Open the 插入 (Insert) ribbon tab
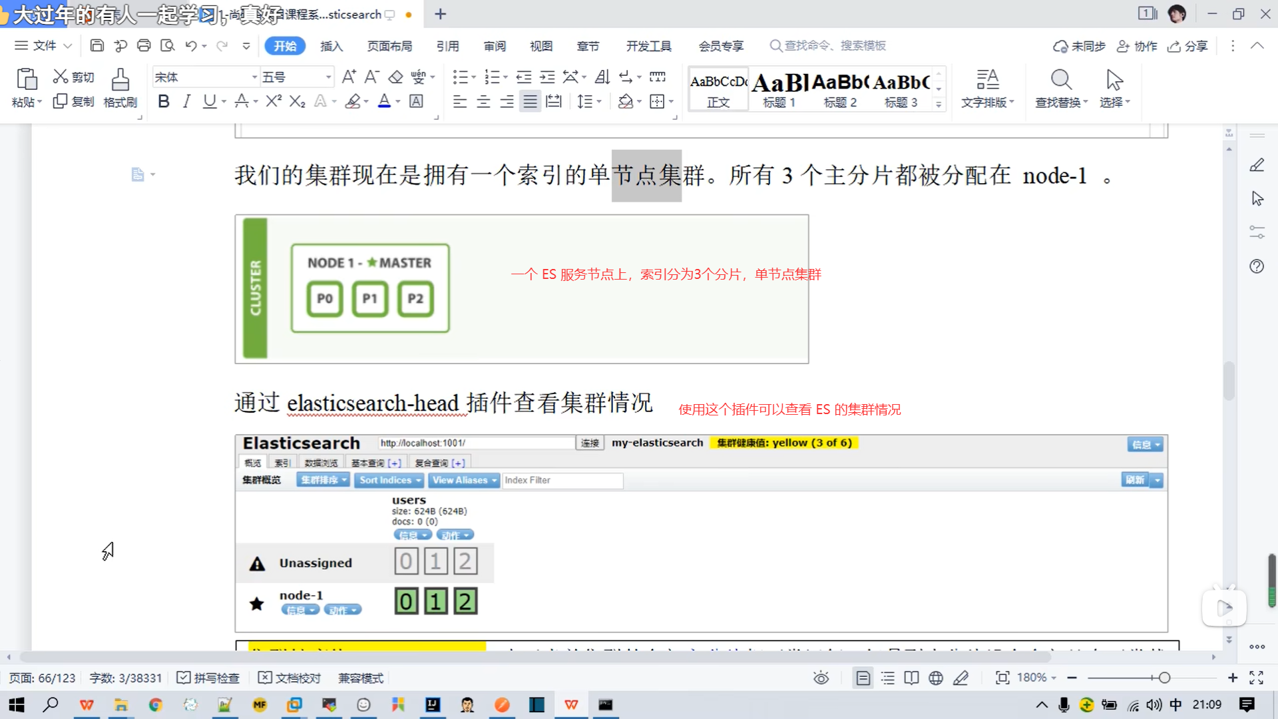The image size is (1278, 719). [331, 46]
